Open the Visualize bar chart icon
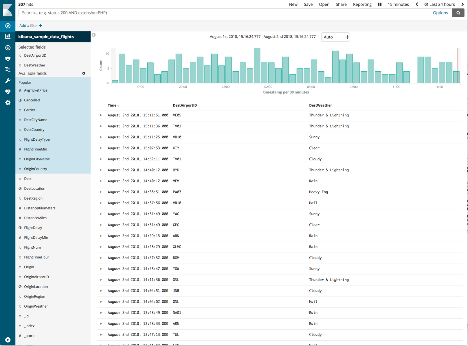 pyautogui.click(x=8, y=36)
